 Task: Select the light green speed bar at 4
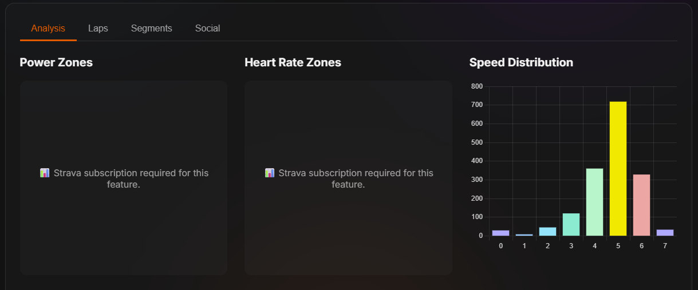pyautogui.click(x=594, y=202)
